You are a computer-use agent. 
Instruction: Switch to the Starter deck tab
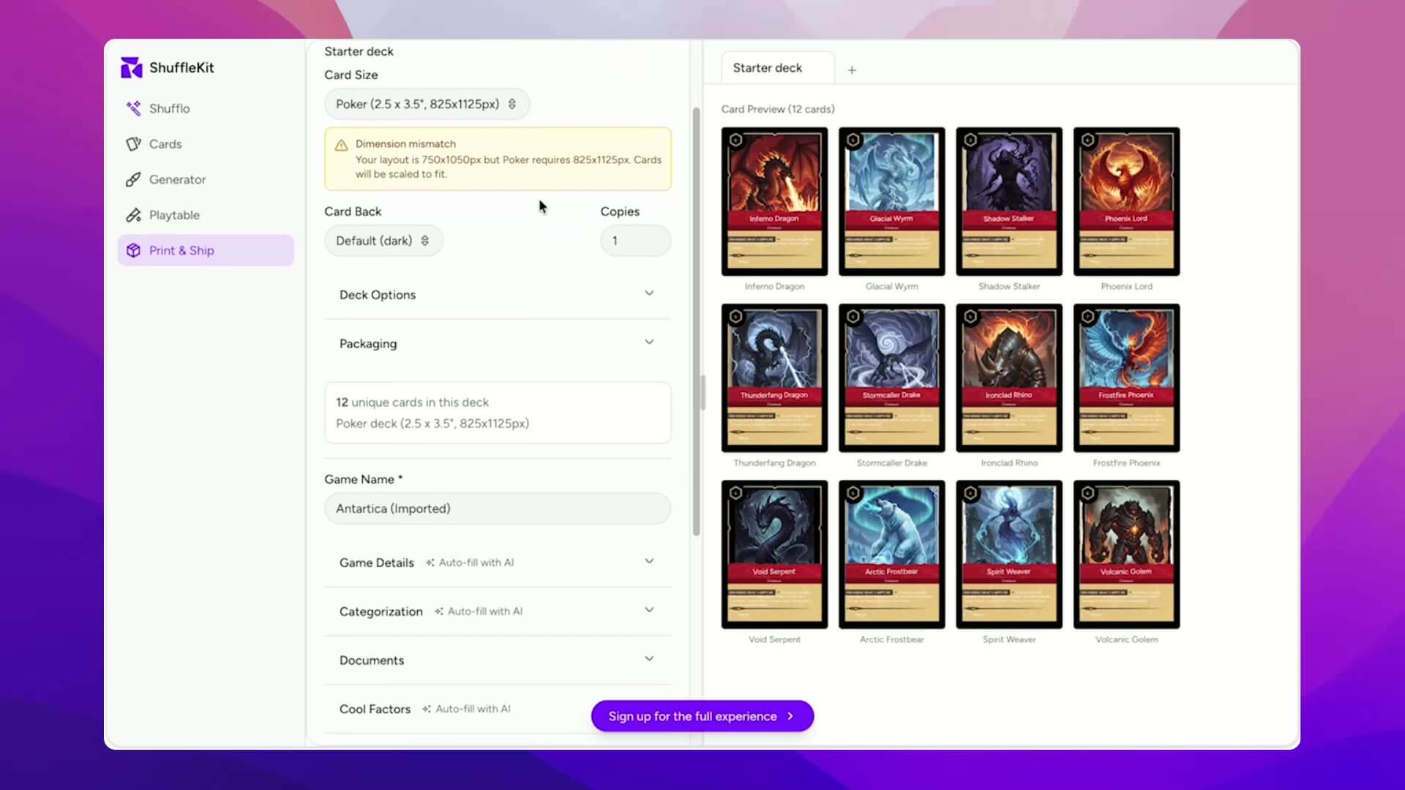click(777, 67)
